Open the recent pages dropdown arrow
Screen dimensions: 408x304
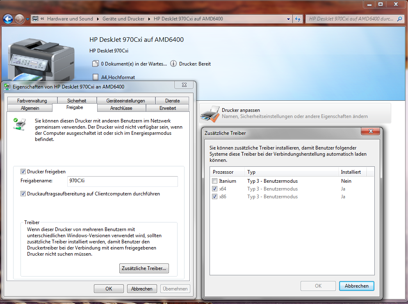[27, 19]
